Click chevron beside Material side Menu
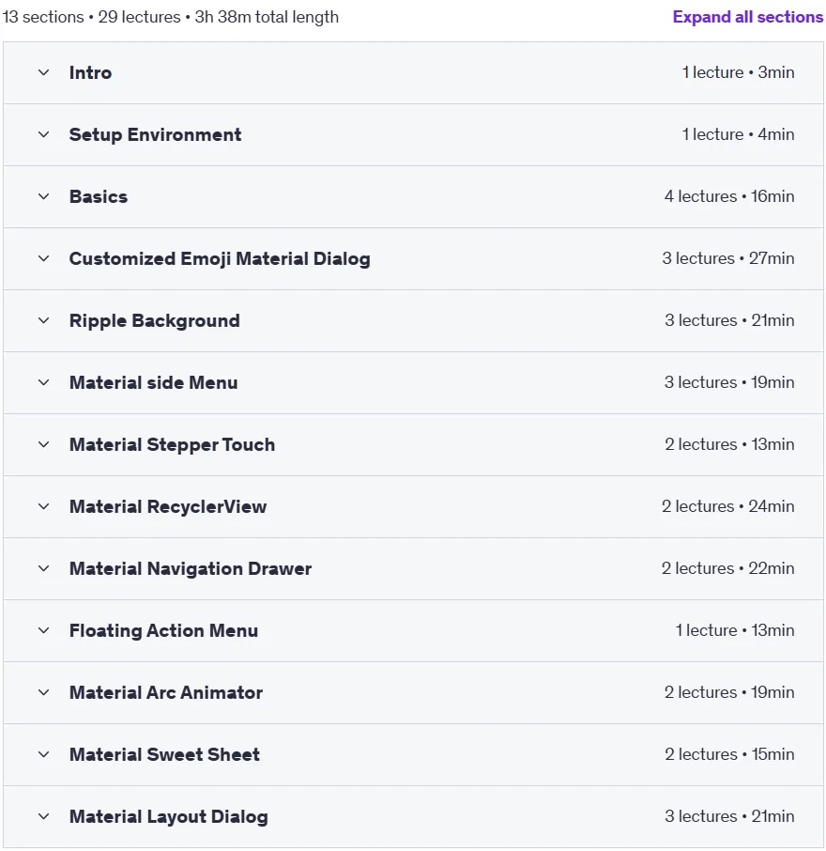 pyautogui.click(x=44, y=382)
